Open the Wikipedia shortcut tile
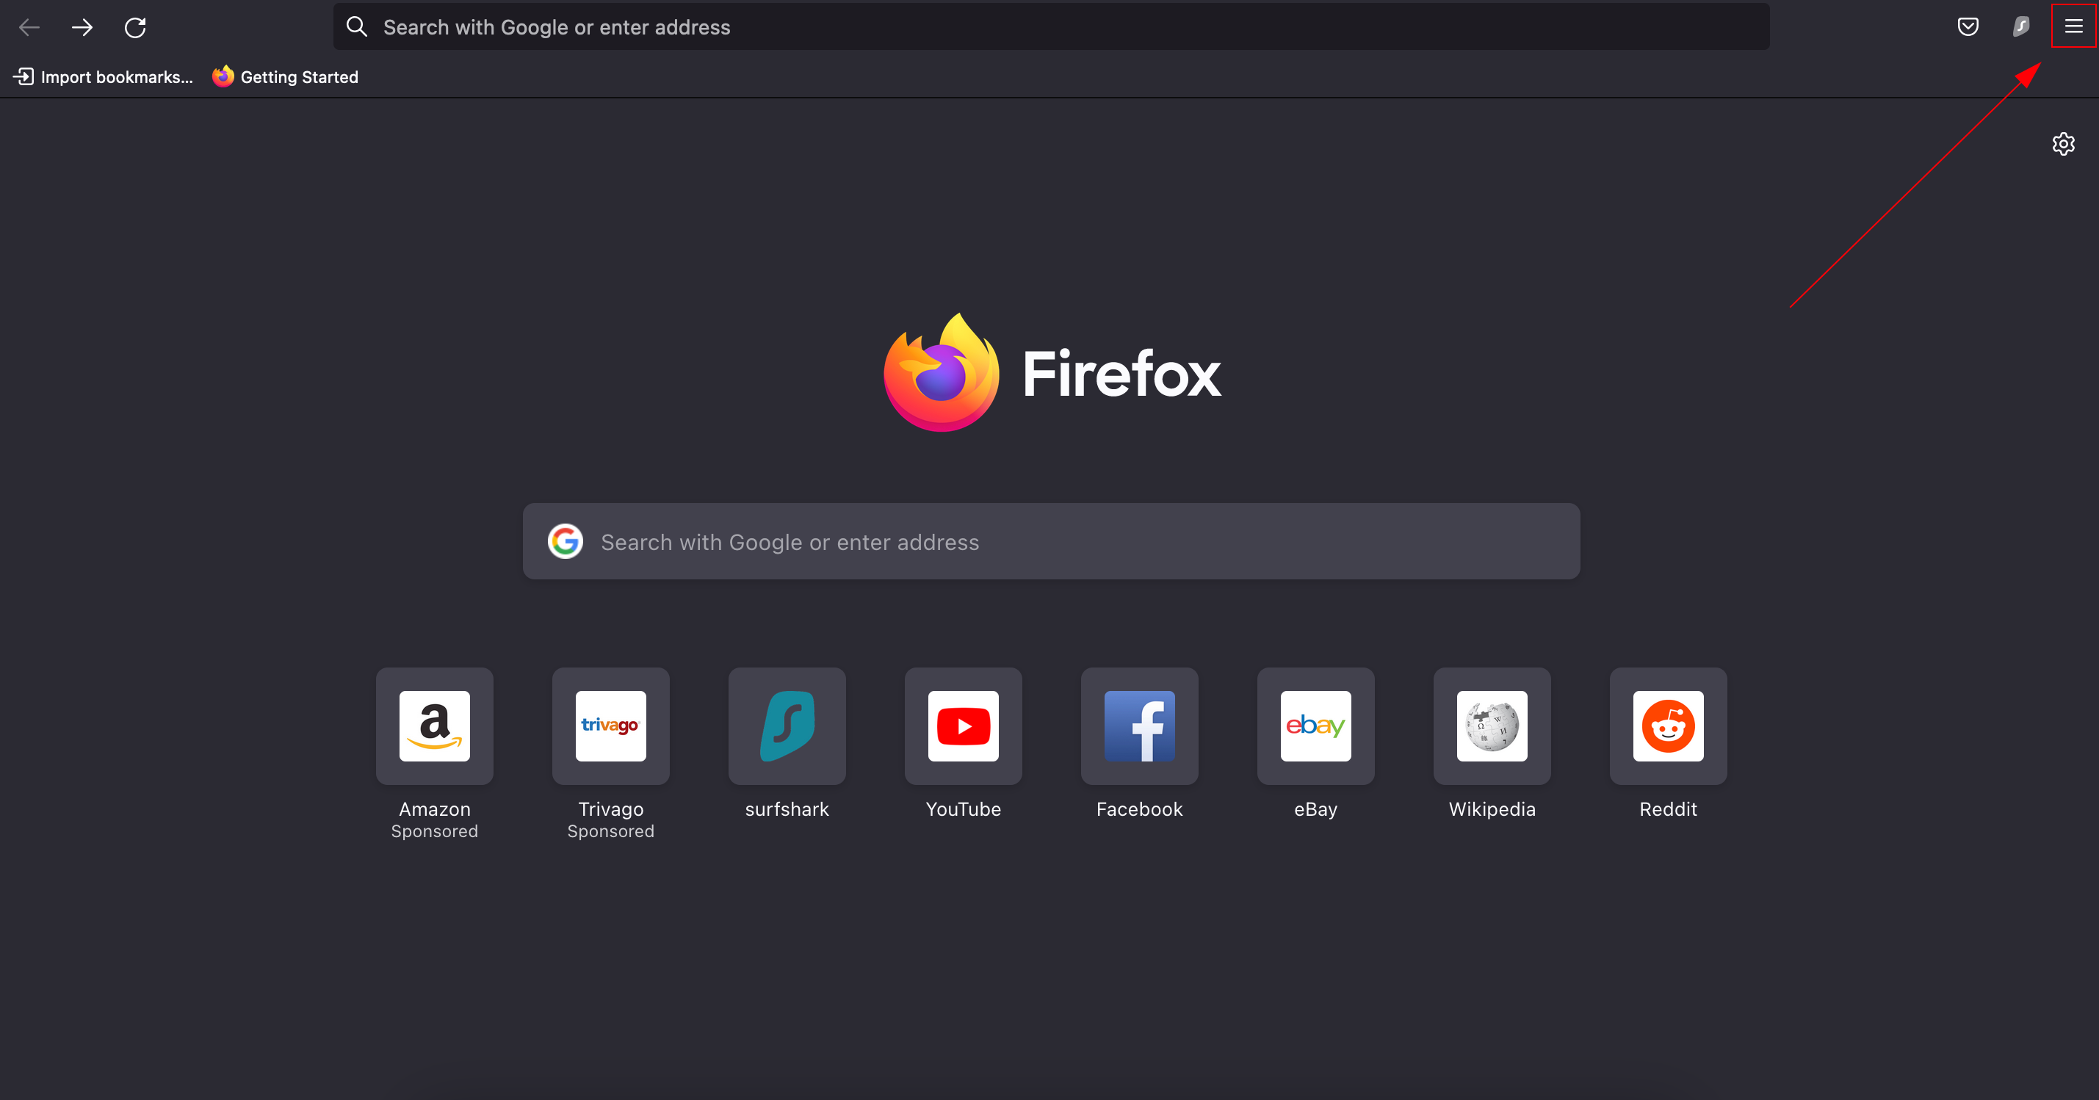Viewport: 2099px width, 1100px height. pos(1492,726)
